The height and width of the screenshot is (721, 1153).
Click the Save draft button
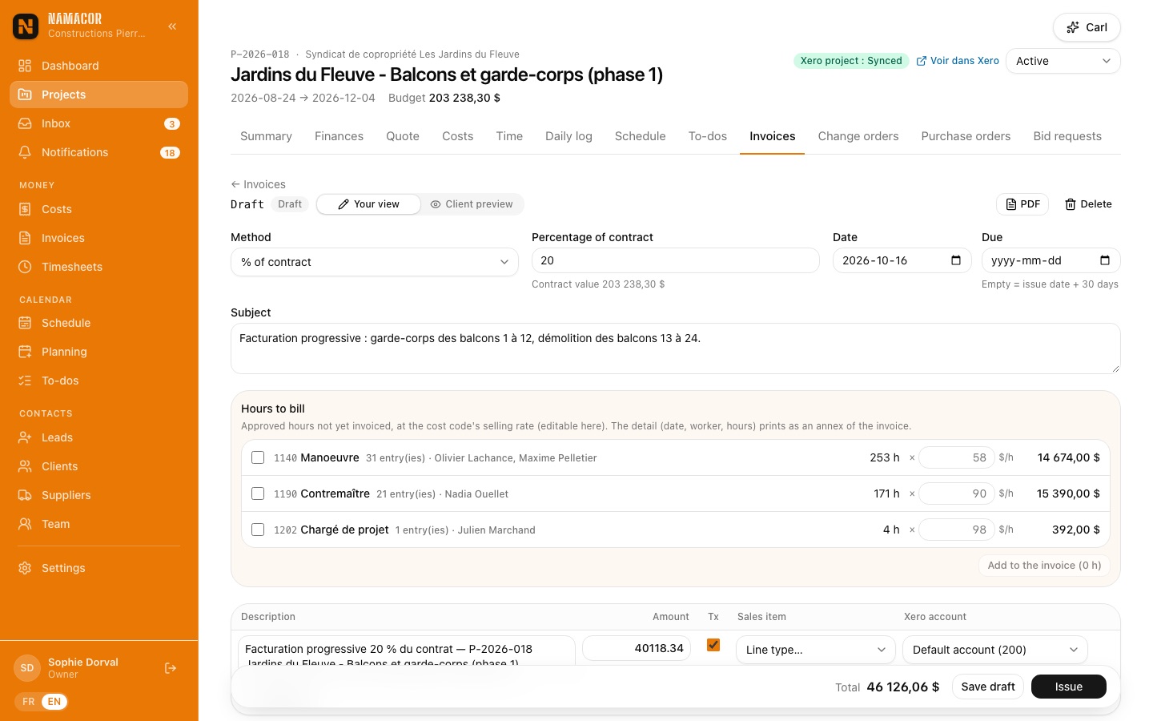click(x=988, y=687)
